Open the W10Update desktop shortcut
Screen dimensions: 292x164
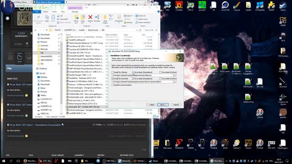tap(260, 6)
